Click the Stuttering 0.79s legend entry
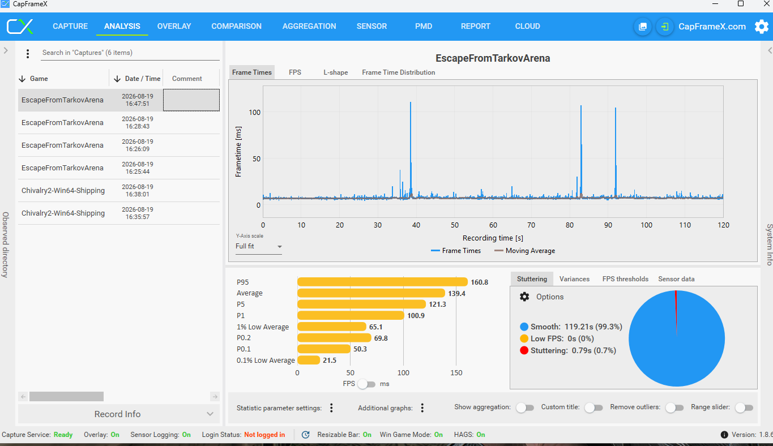The height and width of the screenshot is (446, 773). (567, 350)
